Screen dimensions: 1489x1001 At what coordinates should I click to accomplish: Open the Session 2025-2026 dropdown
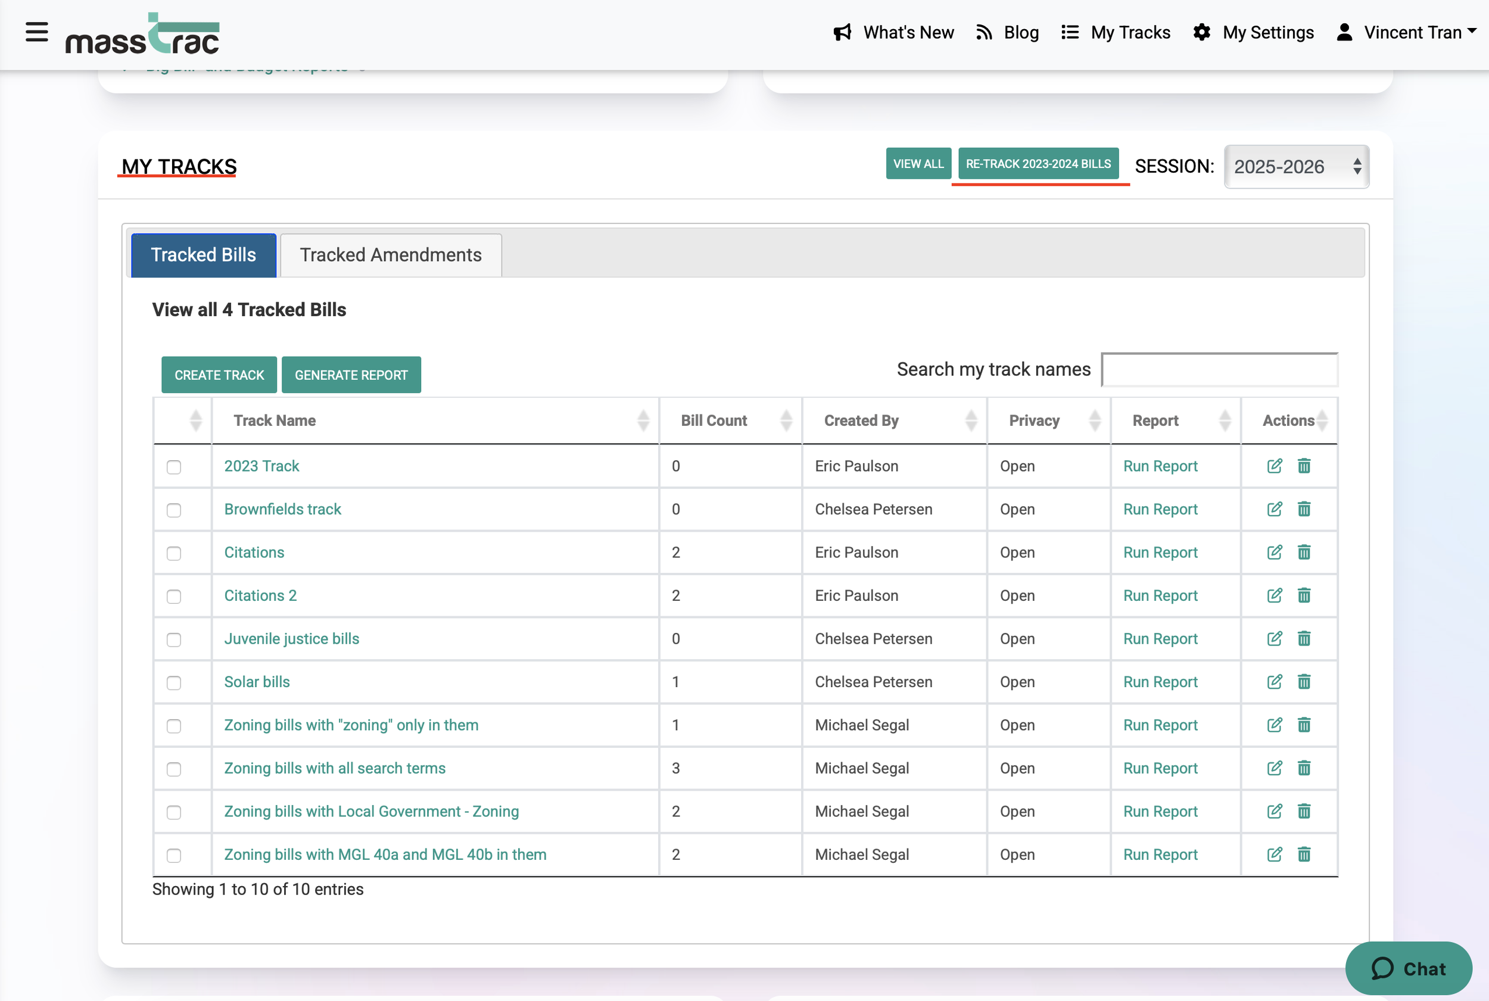1296,167
